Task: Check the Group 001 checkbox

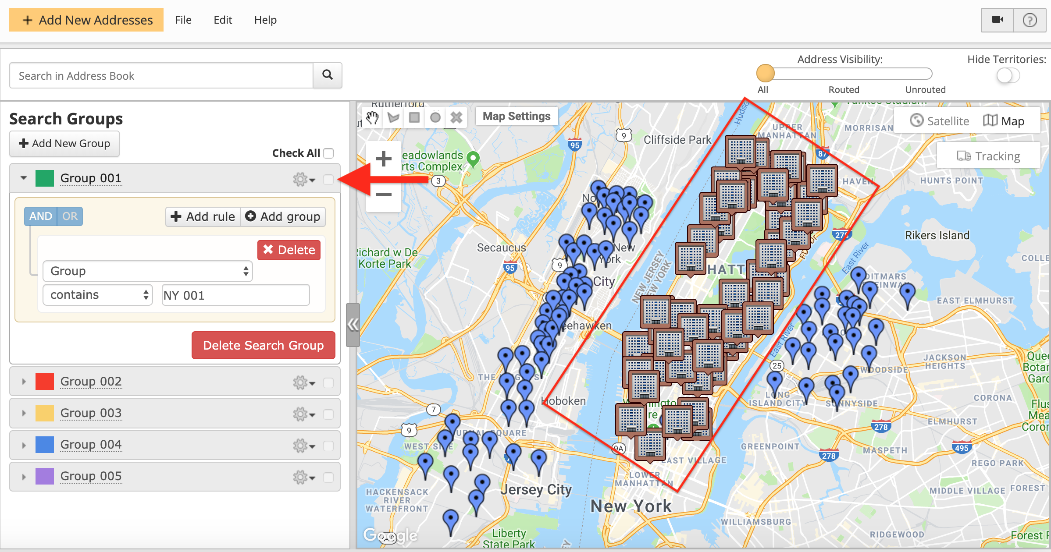Action: click(x=328, y=179)
